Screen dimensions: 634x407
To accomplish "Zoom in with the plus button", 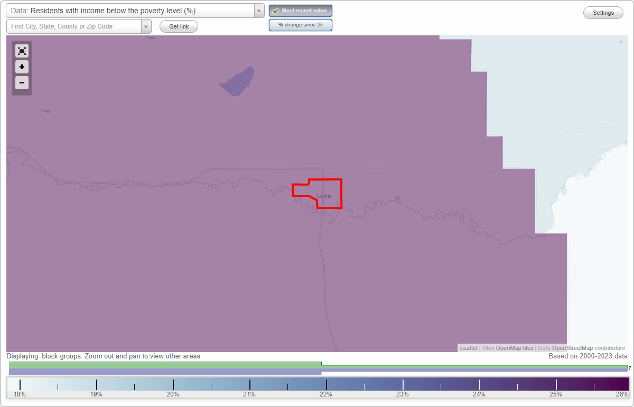I will pos(22,67).
